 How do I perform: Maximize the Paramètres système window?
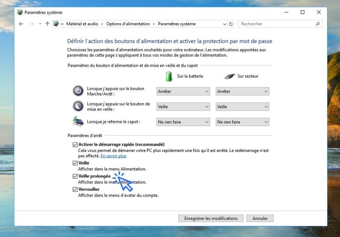point(303,12)
